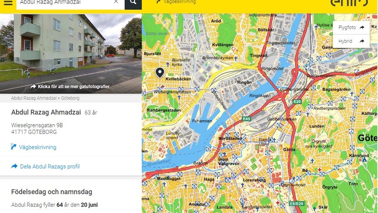Click the blue directions arrow icon
The image size is (378, 213).
14,147
